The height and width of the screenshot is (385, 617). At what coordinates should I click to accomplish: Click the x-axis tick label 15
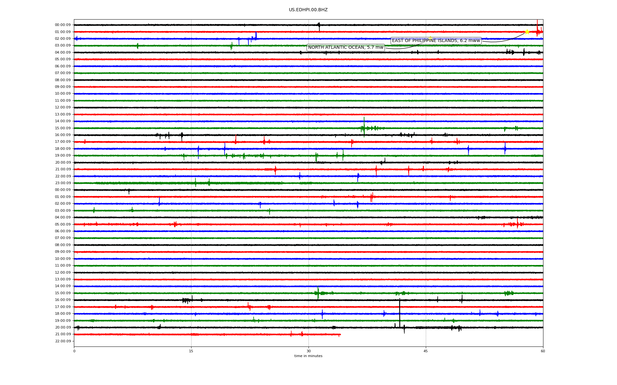(x=191, y=351)
